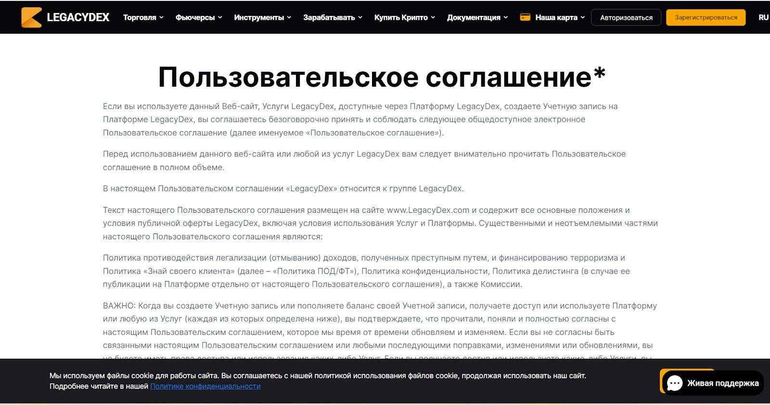Expand the chevron next to Зарабатывать
770x405 pixels.
point(360,17)
